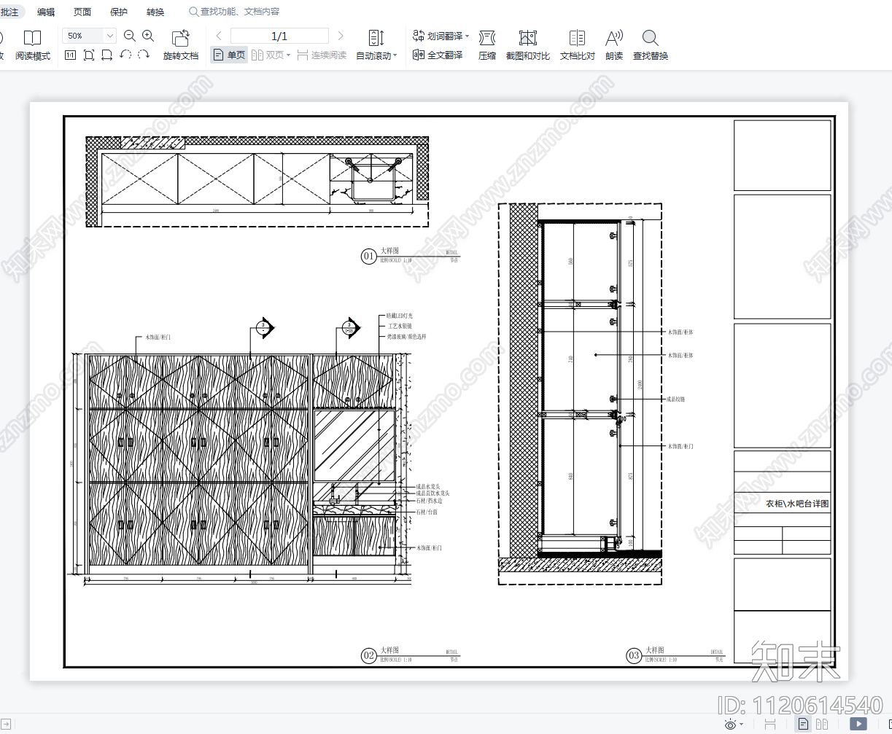Toggle single page view in status bar
The width and height of the screenshot is (892, 734).
803,724
